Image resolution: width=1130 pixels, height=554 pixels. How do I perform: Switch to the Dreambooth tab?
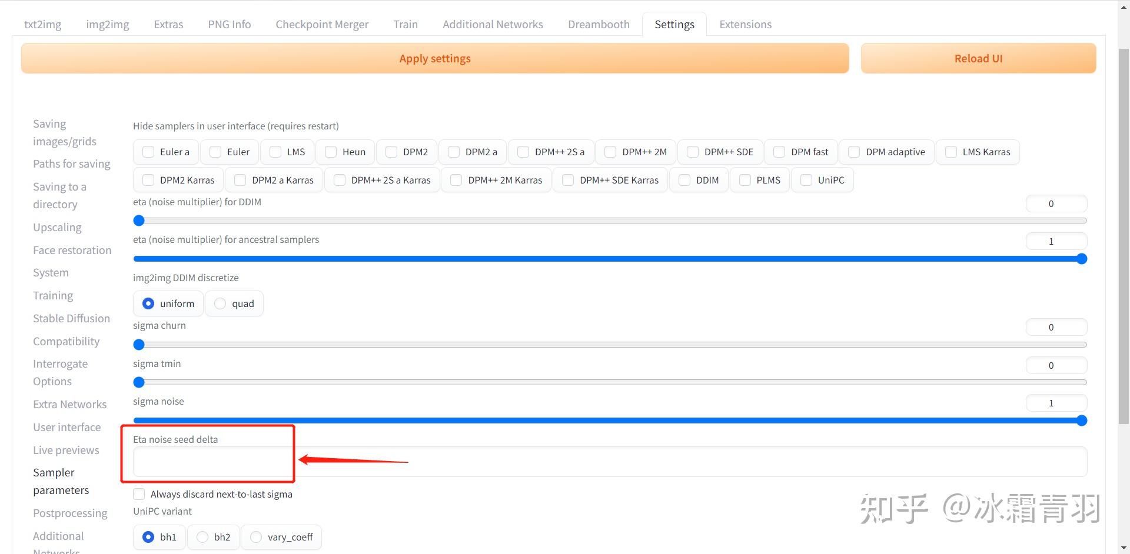(599, 24)
